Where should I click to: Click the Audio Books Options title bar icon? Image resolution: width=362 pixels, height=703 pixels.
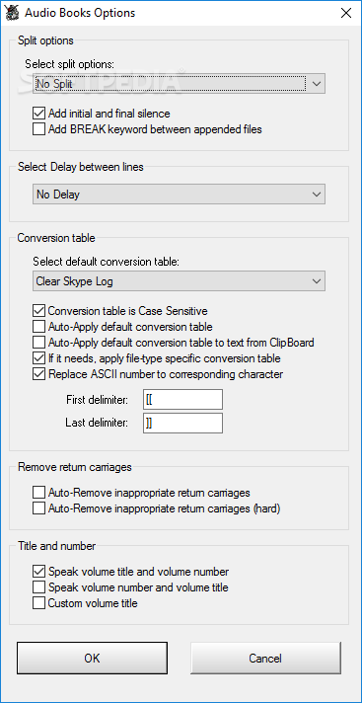pyautogui.click(x=12, y=13)
